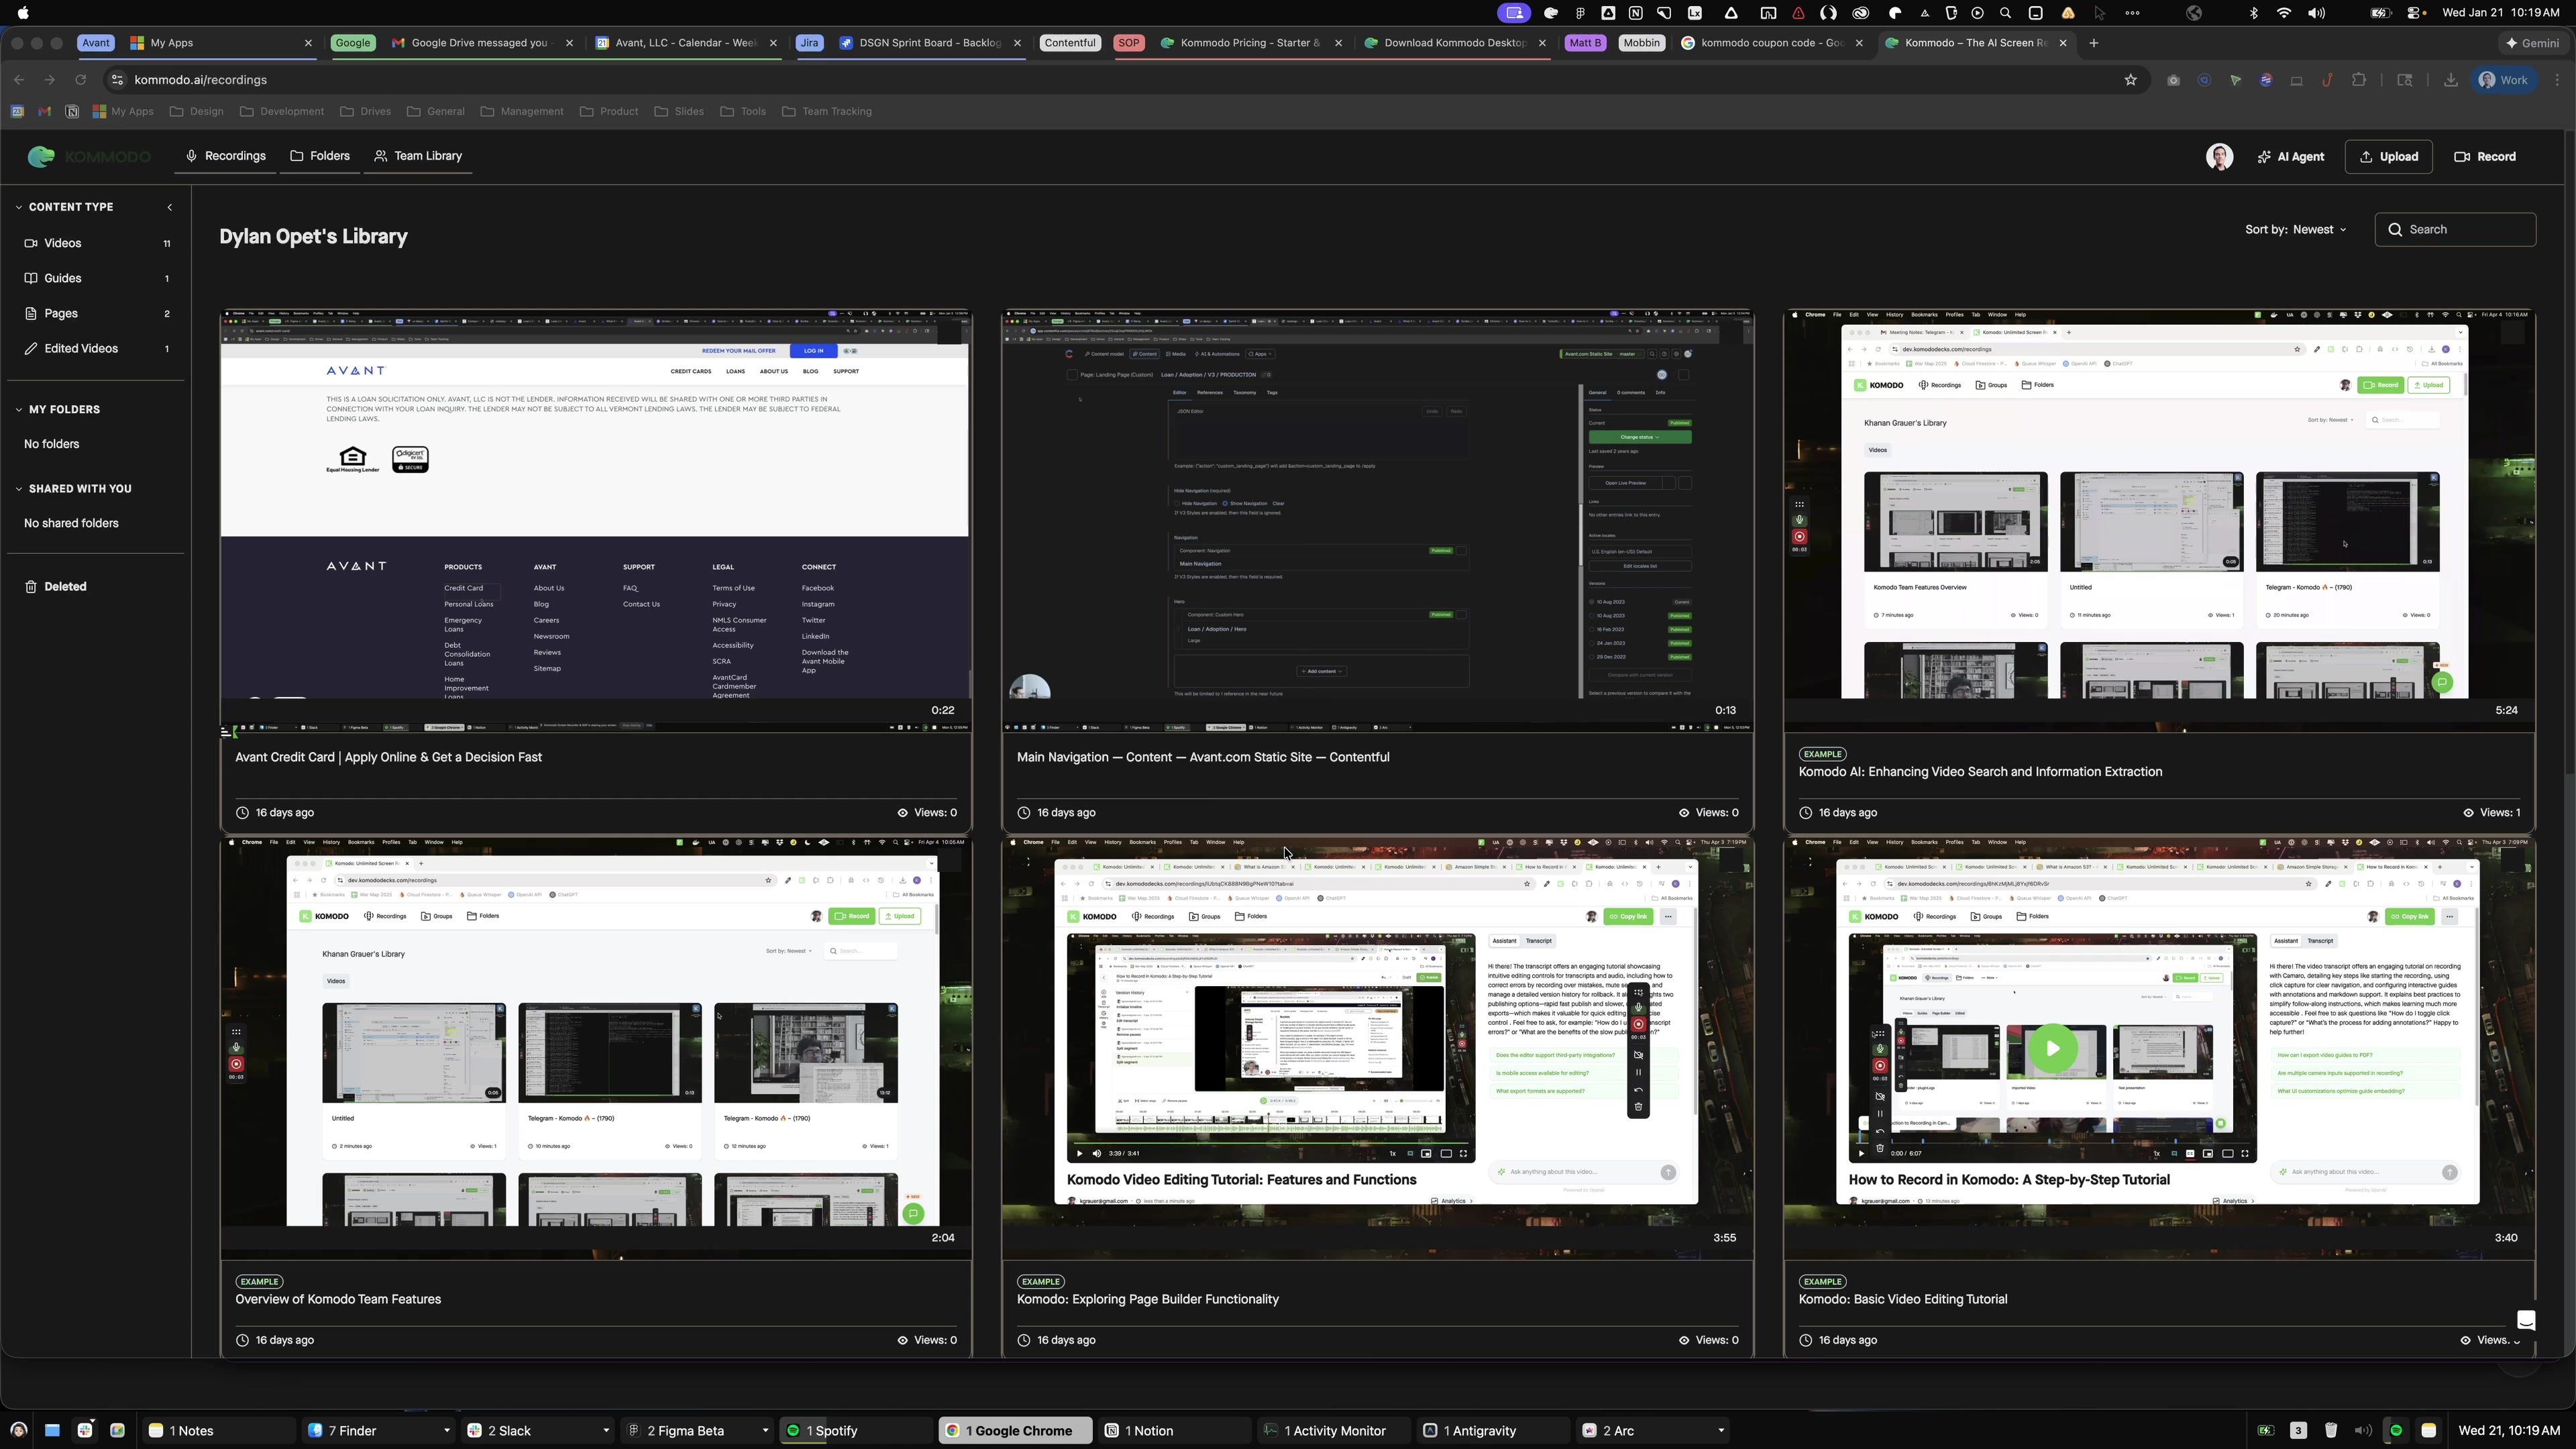Switch to the Google Drive messaged you tab
The image size is (2576, 1449).
pos(482,43)
